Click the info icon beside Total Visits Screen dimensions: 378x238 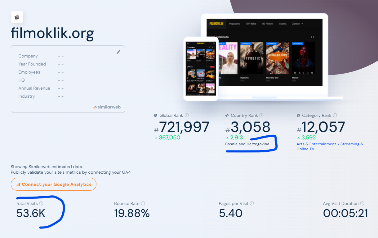pos(41,203)
